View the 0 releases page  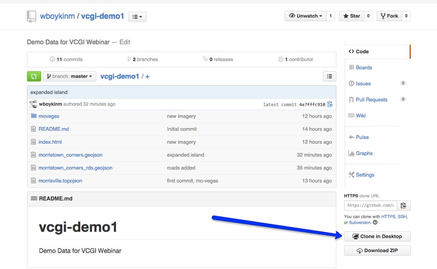(x=218, y=59)
